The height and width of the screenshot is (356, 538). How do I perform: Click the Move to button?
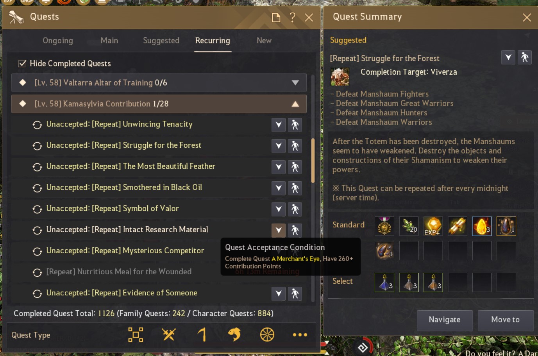coord(506,320)
